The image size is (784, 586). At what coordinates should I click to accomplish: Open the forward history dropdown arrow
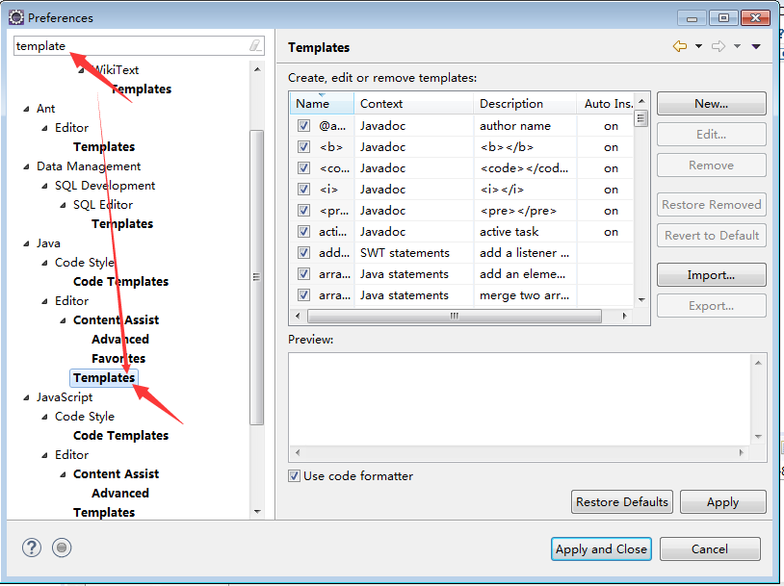(x=737, y=46)
